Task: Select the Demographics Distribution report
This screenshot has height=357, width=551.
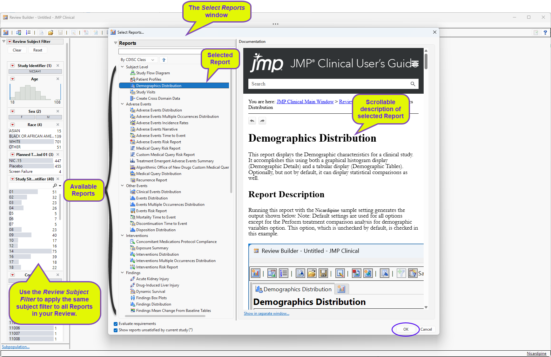Action: point(174,86)
